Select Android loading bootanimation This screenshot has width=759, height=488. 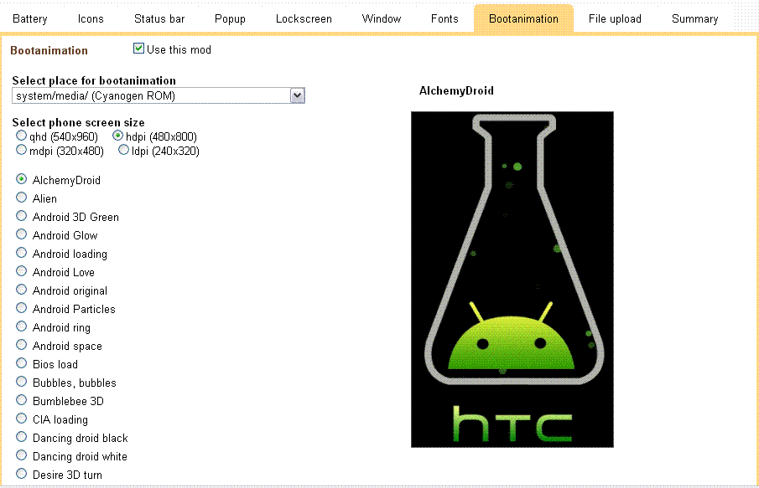21,252
